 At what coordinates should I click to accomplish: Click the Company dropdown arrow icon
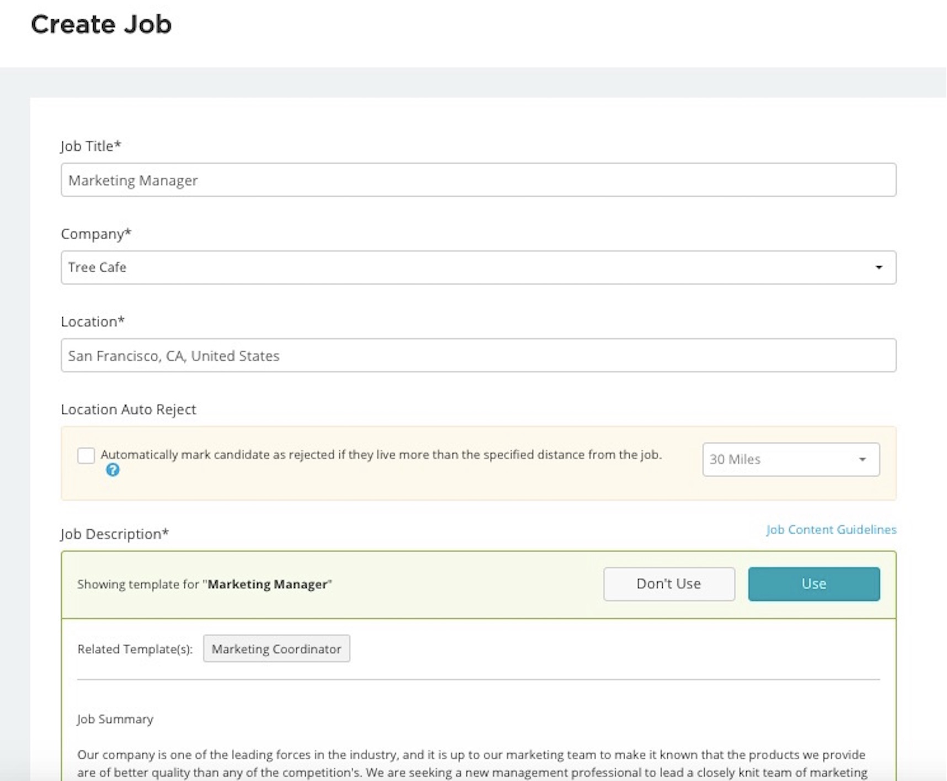tap(879, 268)
